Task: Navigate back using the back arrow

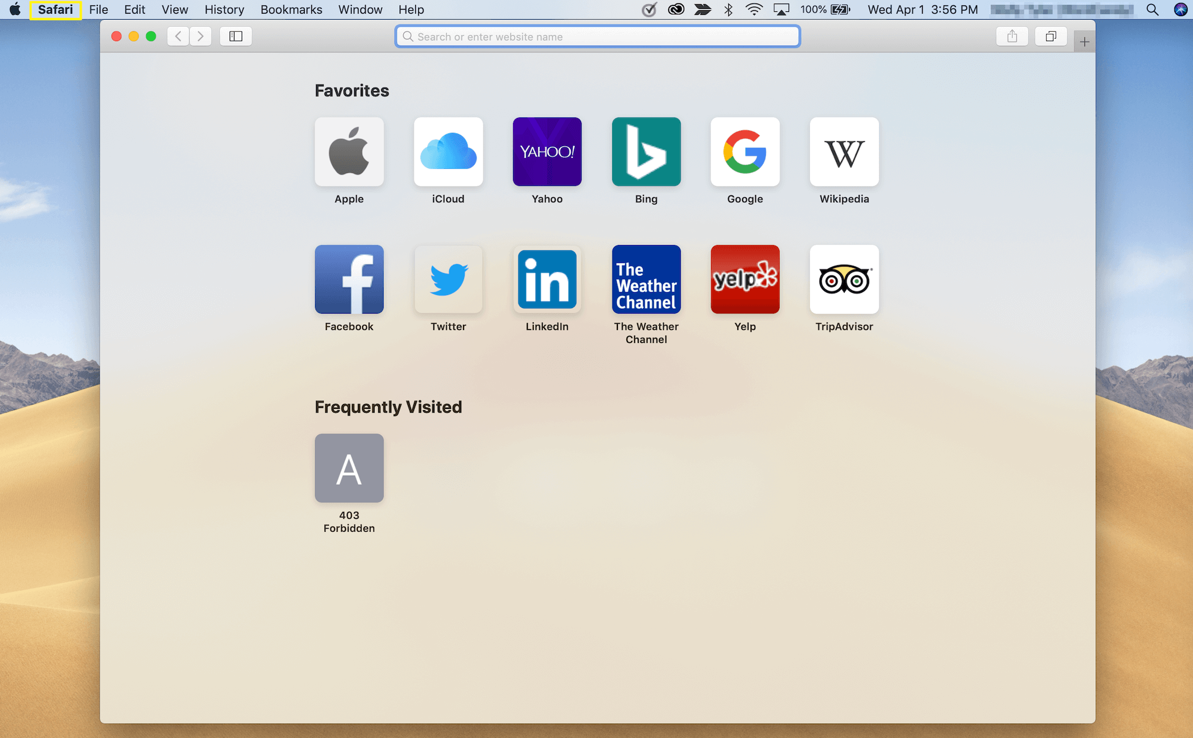Action: [178, 36]
